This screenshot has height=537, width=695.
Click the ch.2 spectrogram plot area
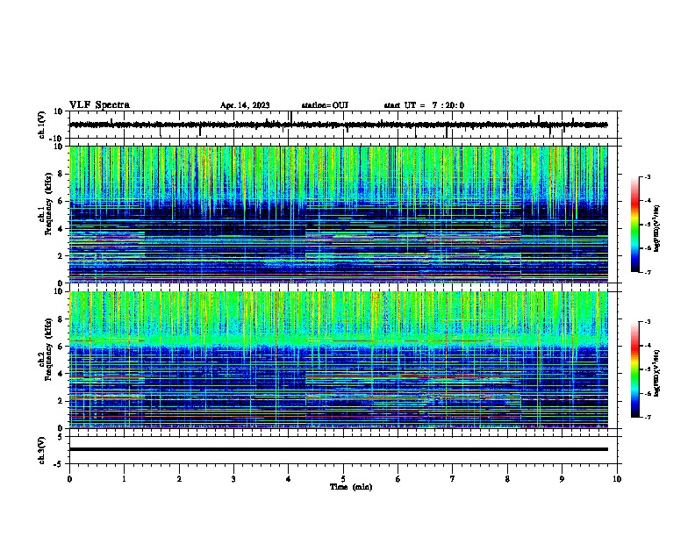pyautogui.click(x=338, y=360)
